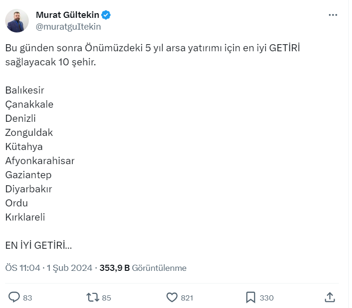Open the 353,9 B Görüntülenme view count
Image resolution: width=352 pixels, height=308 pixels.
coord(143,268)
